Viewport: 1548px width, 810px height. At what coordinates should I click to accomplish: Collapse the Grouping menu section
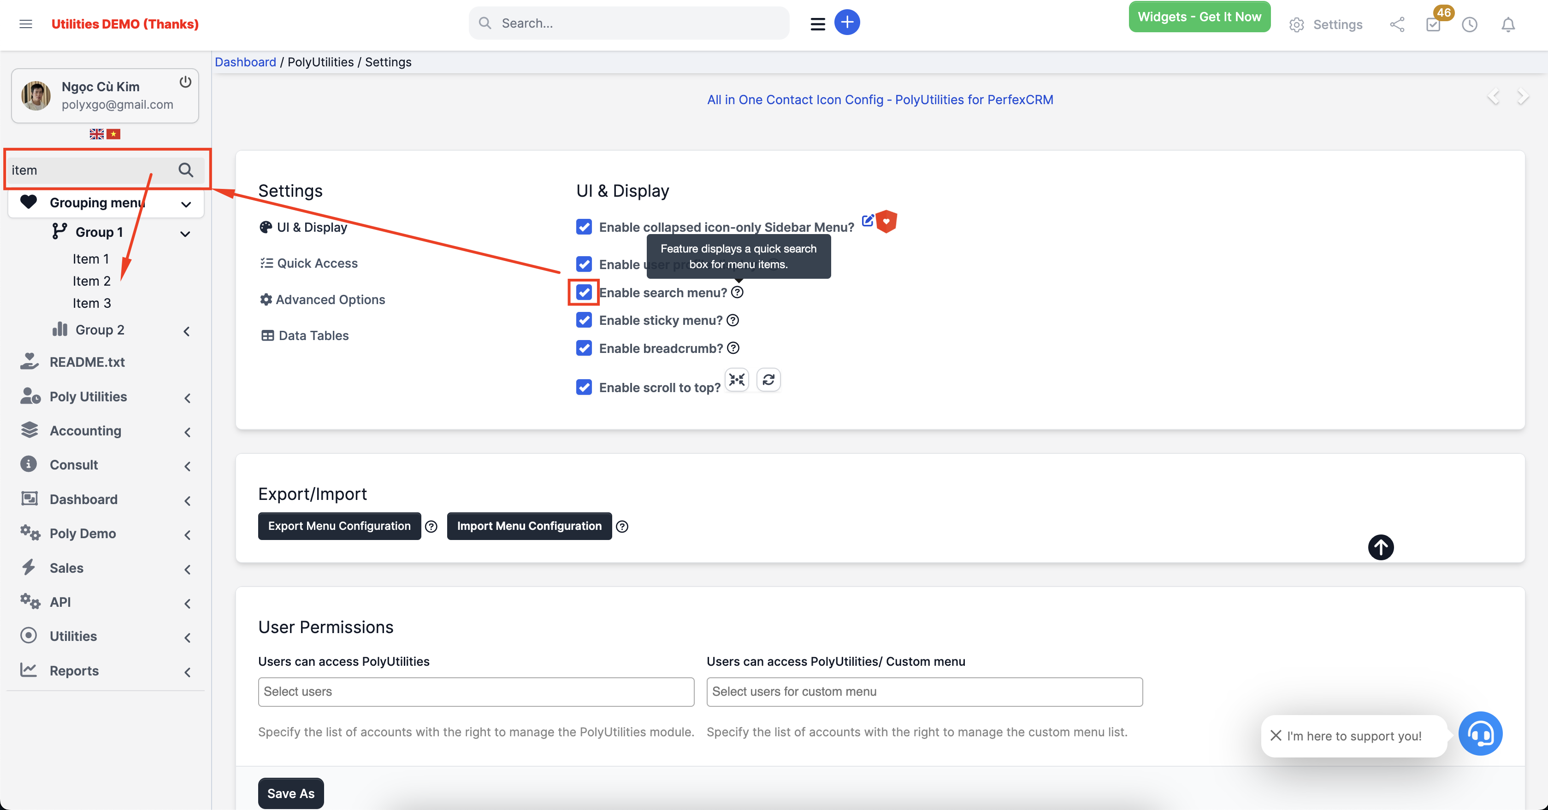[x=185, y=203]
